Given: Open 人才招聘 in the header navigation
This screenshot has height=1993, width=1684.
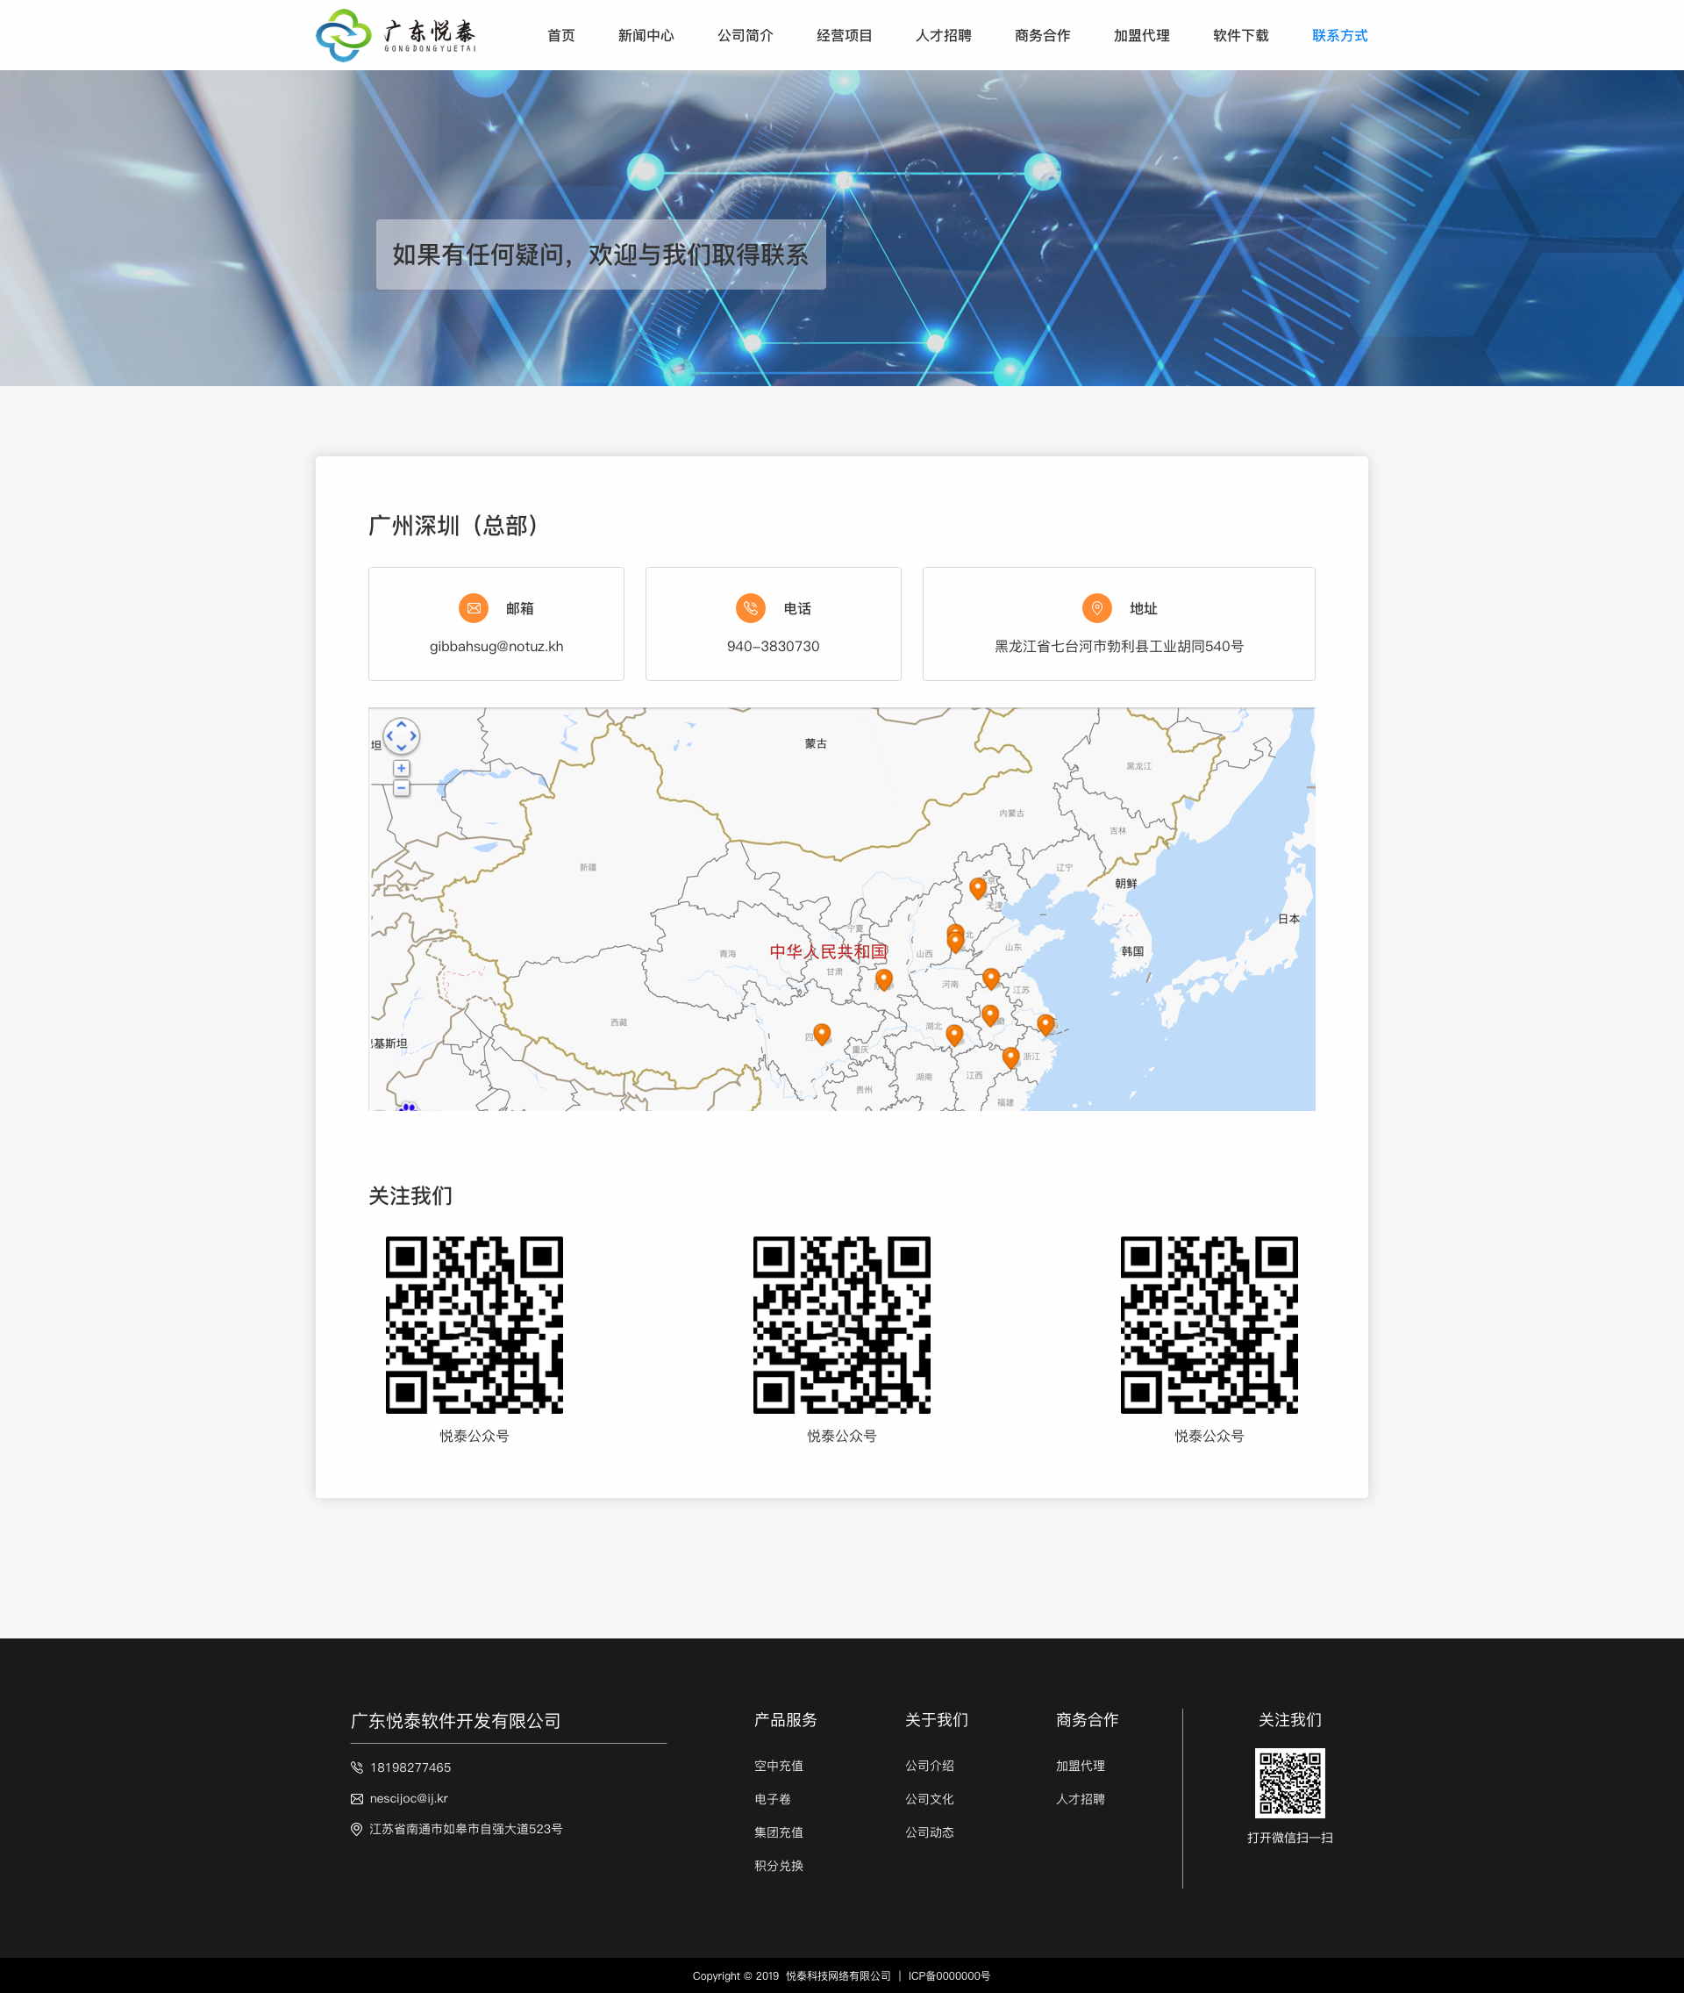Looking at the screenshot, I should pyautogui.click(x=942, y=35).
